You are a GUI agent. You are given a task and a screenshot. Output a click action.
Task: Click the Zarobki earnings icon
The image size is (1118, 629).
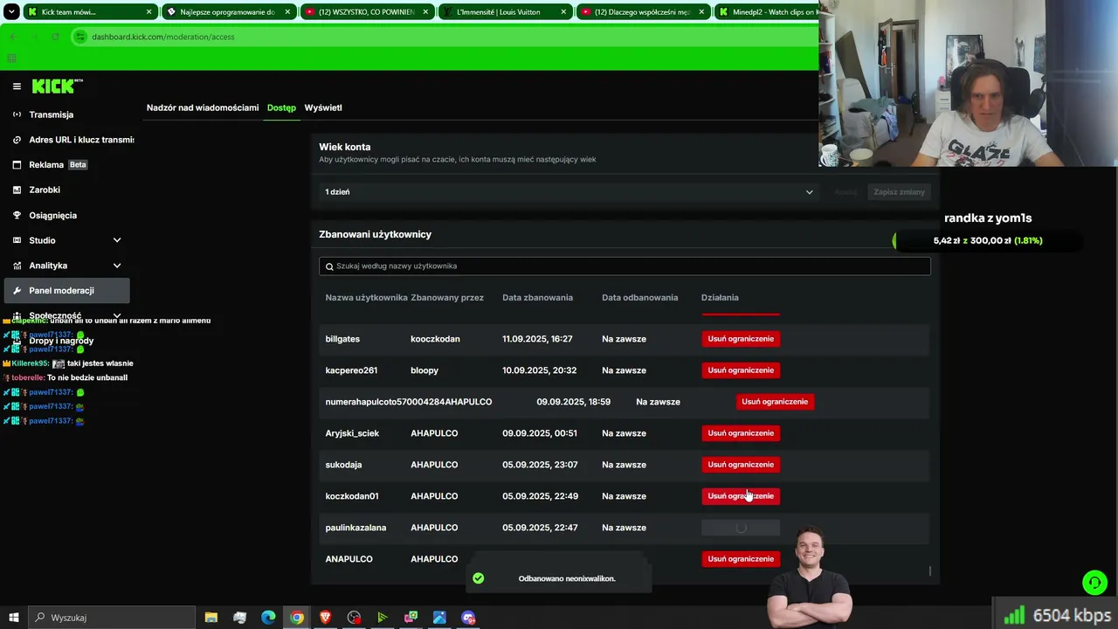17,190
